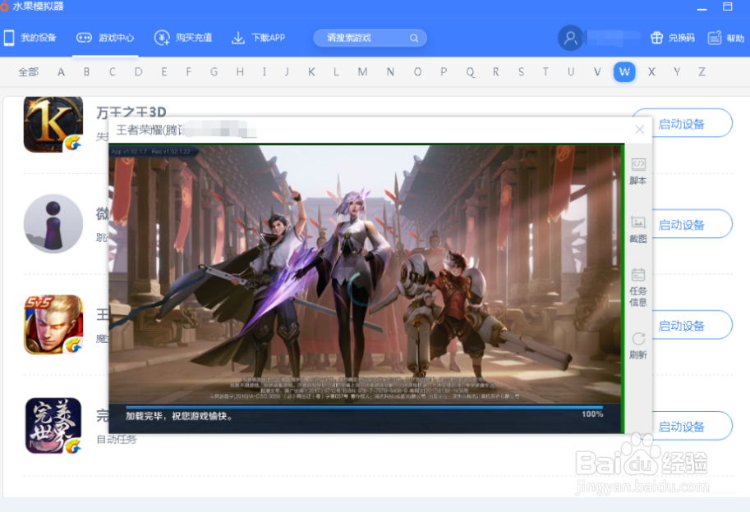Filter games by letter V
Screen dimensions: 750x512
pos(597,72)
